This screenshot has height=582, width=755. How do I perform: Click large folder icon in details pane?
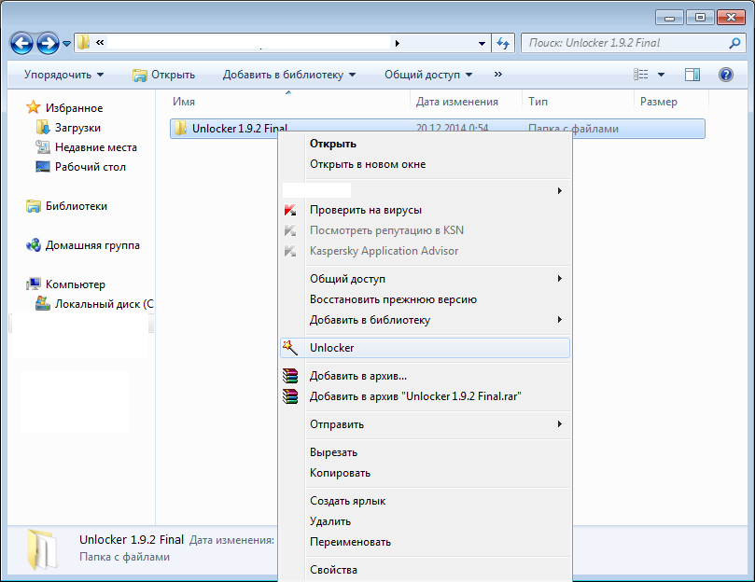pos(41,549)
